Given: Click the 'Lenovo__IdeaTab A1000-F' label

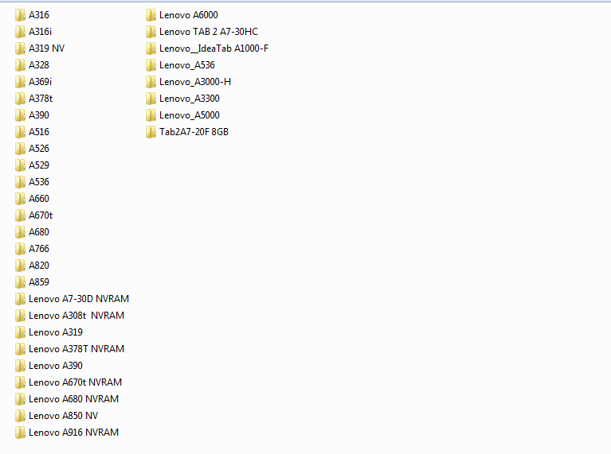Looking at the screenshot, I should (214, 49).
